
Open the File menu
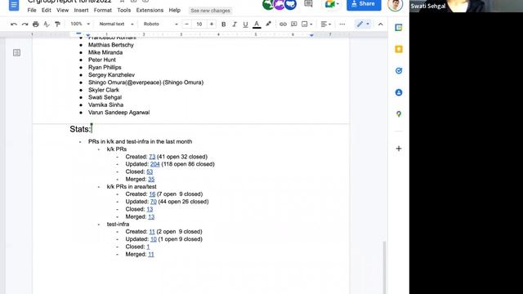coord(32,11)
